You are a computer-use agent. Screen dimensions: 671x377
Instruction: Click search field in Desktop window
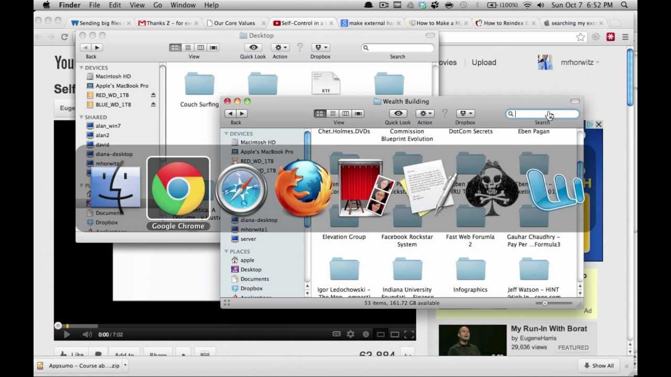[x=398, y=48]
